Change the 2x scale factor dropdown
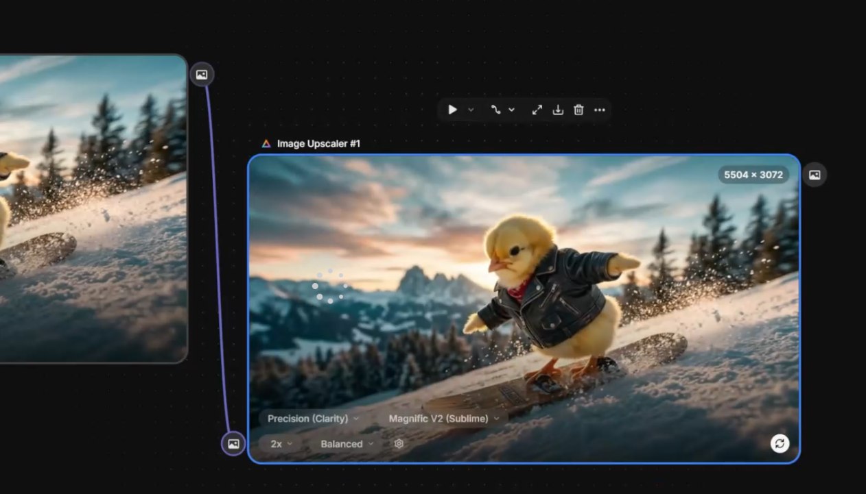Screen dimensions: 866x494 click(280, 444)
